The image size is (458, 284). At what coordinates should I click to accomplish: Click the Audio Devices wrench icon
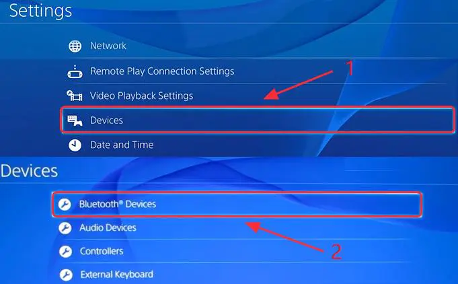tap(65, 228)
